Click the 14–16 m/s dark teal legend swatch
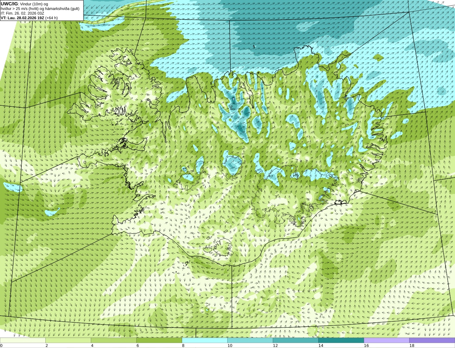The height and width of the screenshot is (348, 455). point(341,341)
